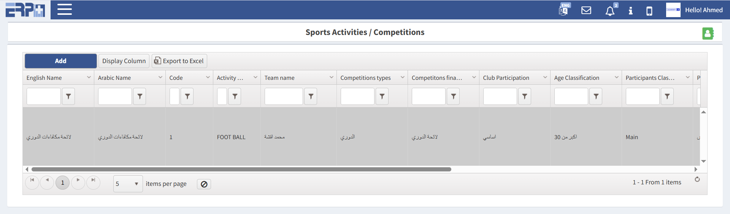The width and height of the screenshot is (730, 214).
Task: Click the information icon in header
Action: pyautogui.click(x=630, y=11)
